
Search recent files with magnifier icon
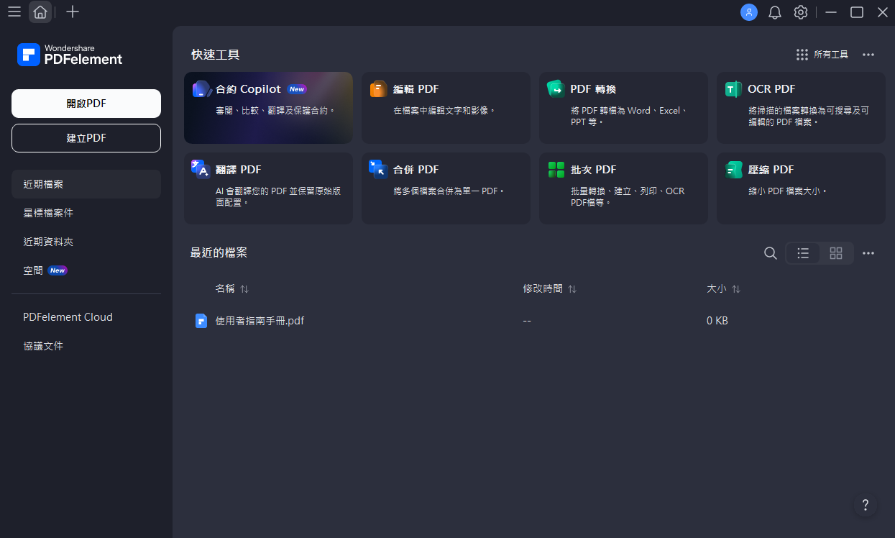[770, 253]
